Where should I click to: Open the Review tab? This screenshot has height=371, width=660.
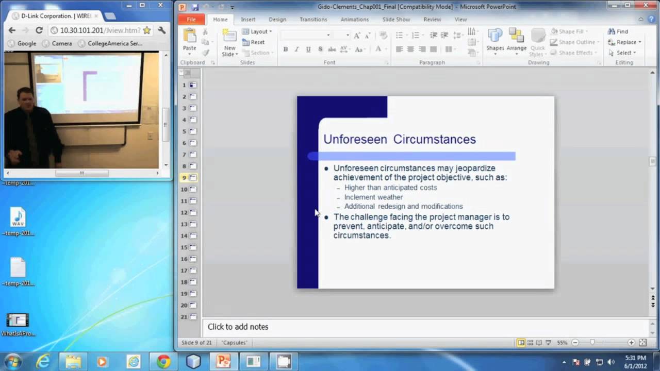point(432,20)
